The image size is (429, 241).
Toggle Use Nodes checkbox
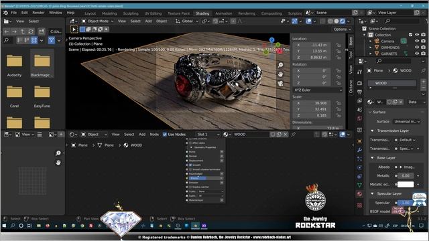point(165,135)
